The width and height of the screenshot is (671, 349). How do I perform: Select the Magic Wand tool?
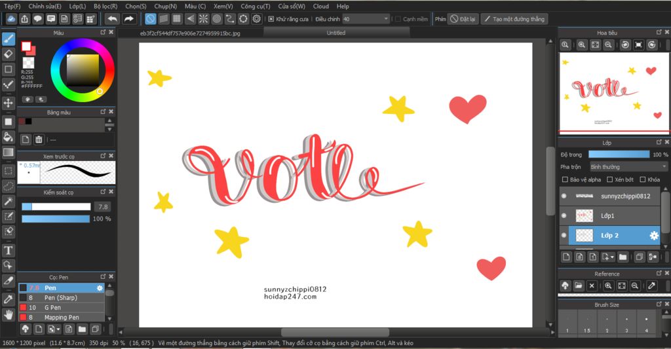[x=9, y=201]
